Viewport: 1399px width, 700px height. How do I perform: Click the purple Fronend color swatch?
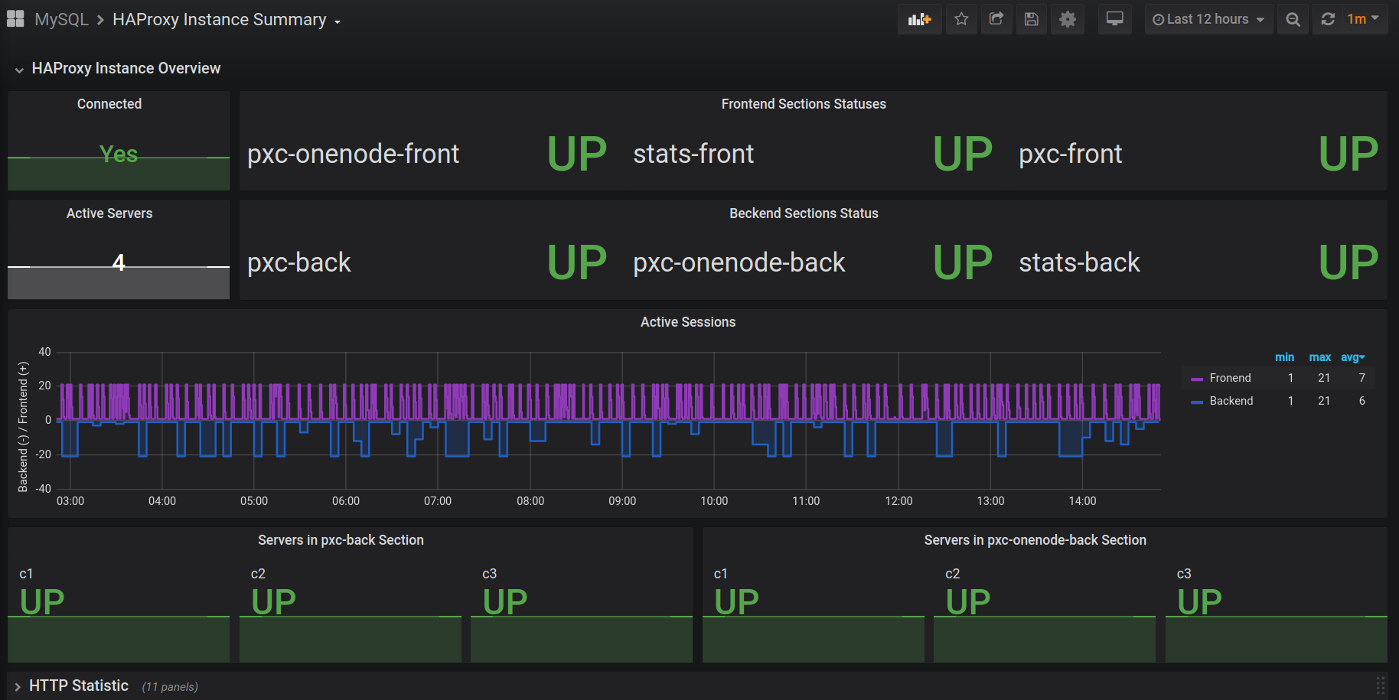tap(1197, 379)
